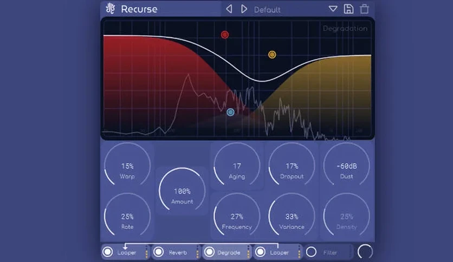Click the Recurse logo icon
This screenshot has height=262, width=453.
pyautogui.click(x=111, y=9)
